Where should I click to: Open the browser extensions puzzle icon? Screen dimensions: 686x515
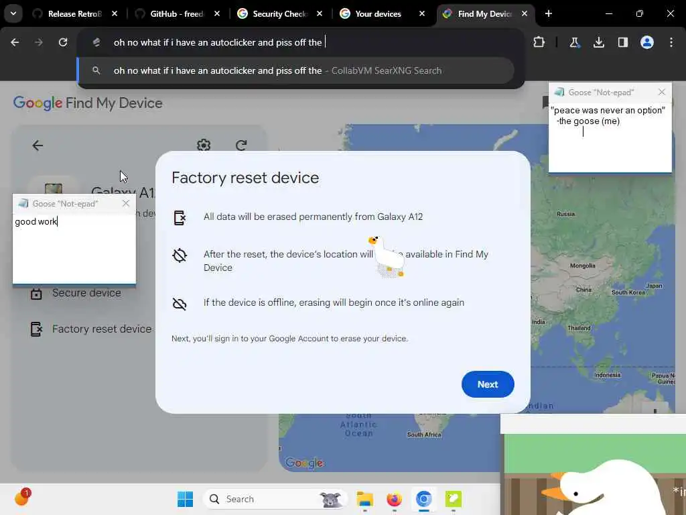coord(539,42)
